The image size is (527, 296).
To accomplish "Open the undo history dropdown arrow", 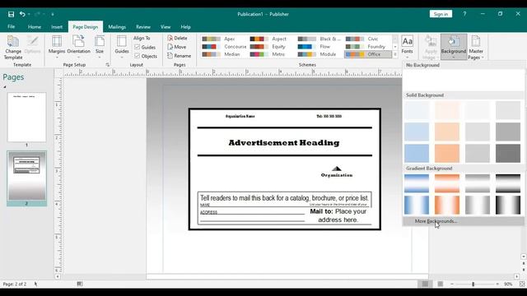I will 29,14.
